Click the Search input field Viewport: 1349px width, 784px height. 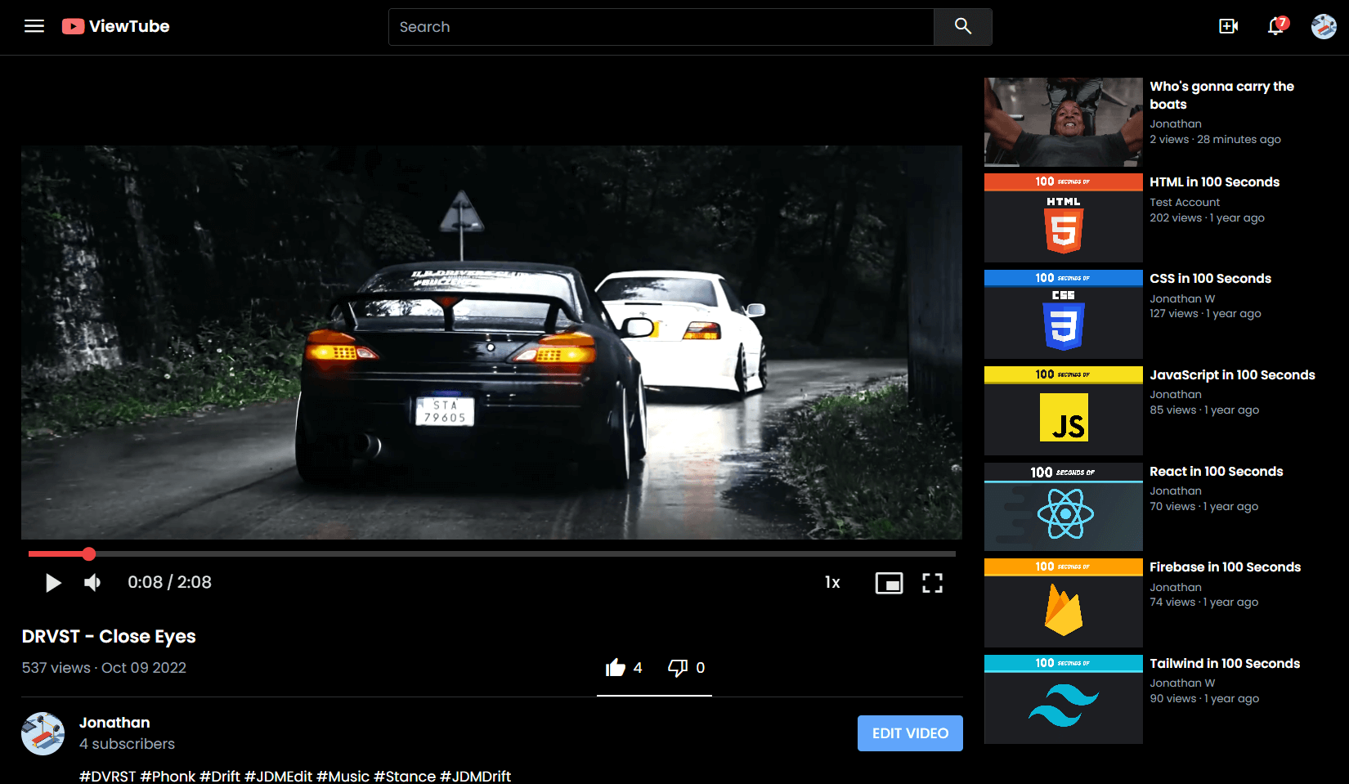tap(661, 27)
